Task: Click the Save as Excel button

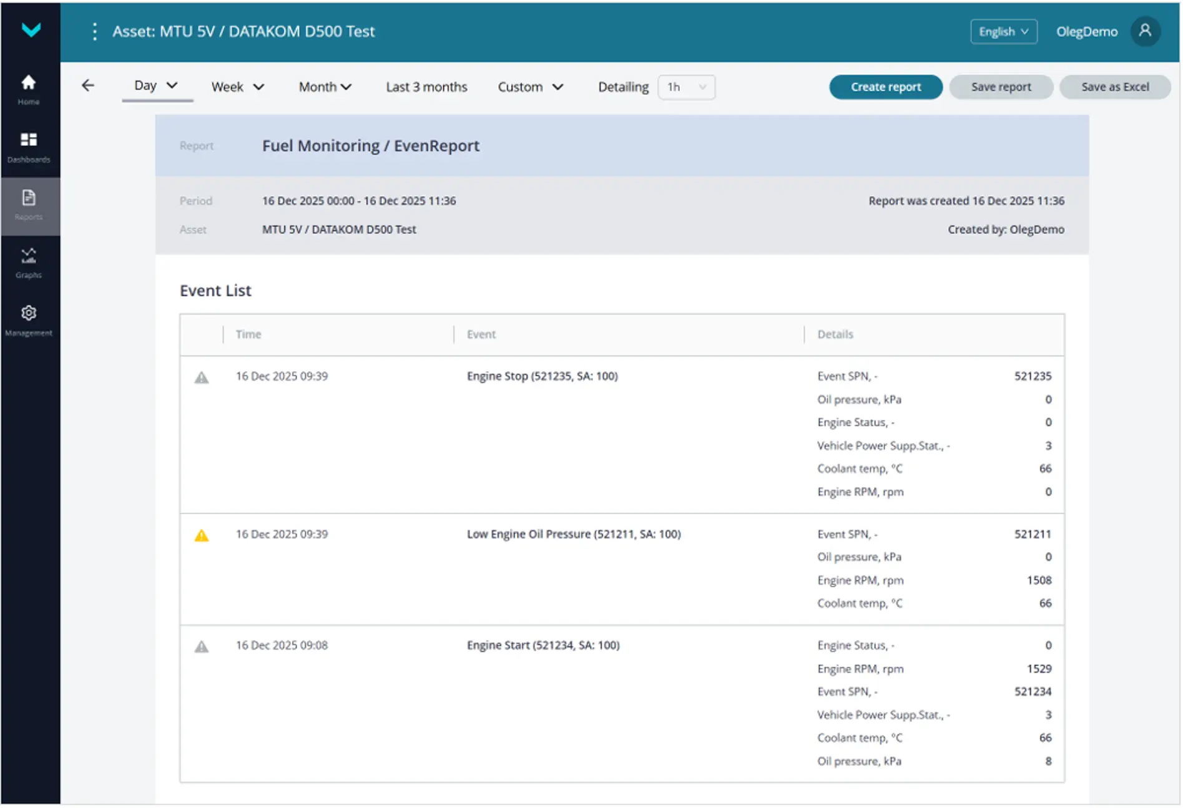Action: click(x=1114, y=87)
